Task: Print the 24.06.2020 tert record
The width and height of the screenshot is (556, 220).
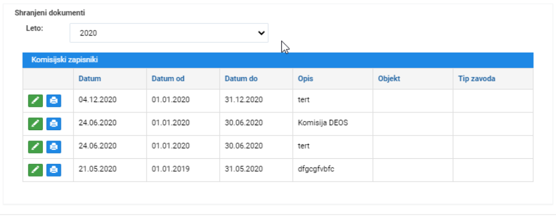Action: point(54,147)
